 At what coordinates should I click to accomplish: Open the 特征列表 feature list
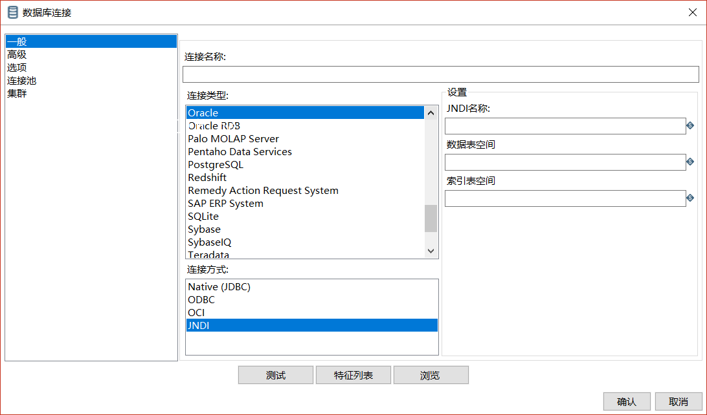click(x=353, y=375)
